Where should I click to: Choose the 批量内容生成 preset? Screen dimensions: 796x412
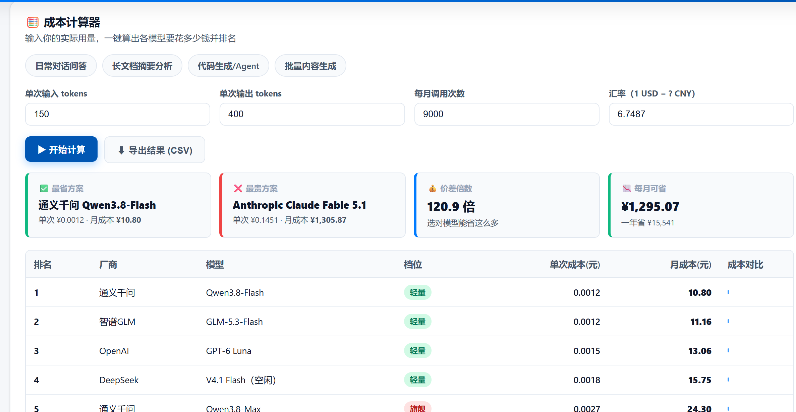[x=310, y=66]
